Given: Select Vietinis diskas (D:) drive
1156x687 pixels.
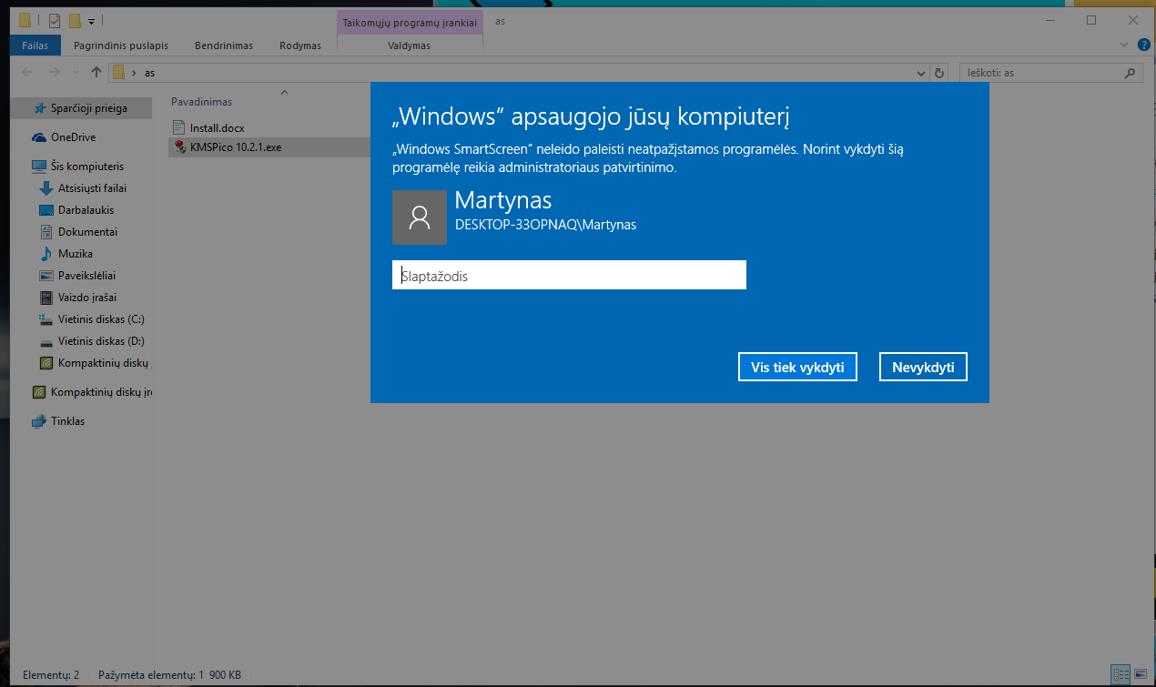Looking at the screenshot, I should click(101, 341).
